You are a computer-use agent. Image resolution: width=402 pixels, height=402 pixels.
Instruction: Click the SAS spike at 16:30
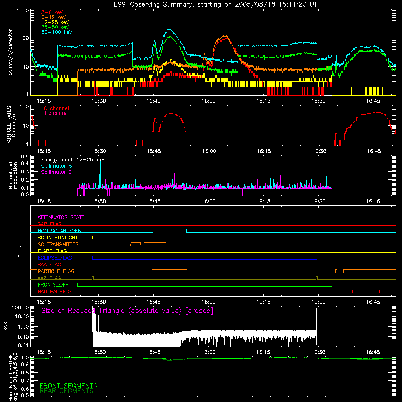[x=317, y=326]
